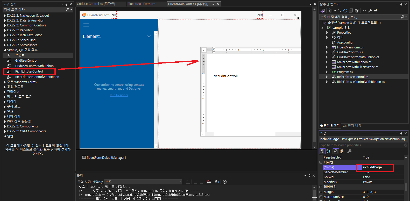
Task: Toggle Word Wrap in Output panel
Action: click(217, 182)
